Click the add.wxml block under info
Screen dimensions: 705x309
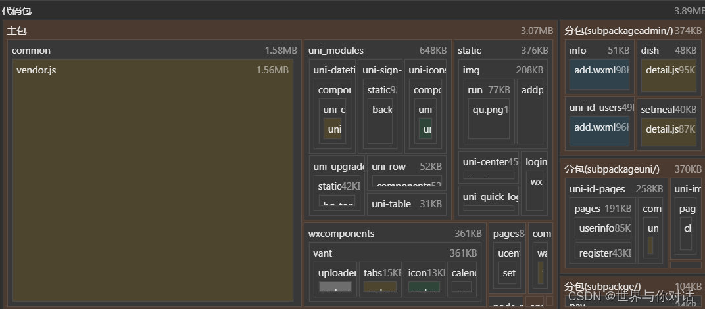[600, 71]
